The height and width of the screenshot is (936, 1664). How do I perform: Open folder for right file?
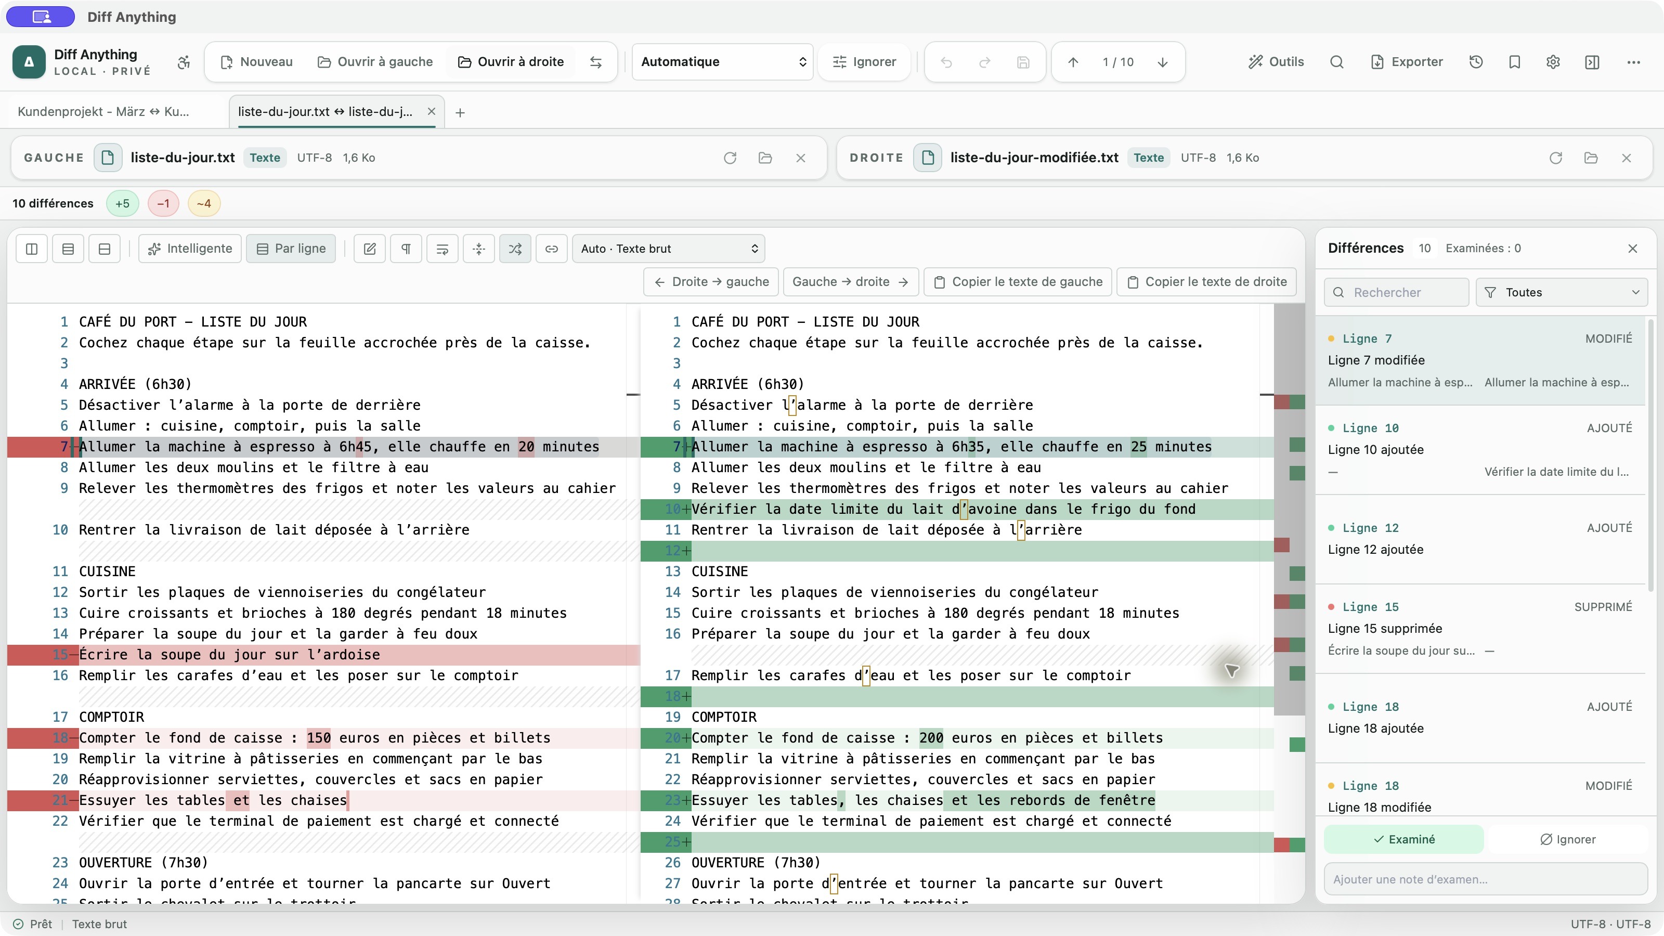1591,158
